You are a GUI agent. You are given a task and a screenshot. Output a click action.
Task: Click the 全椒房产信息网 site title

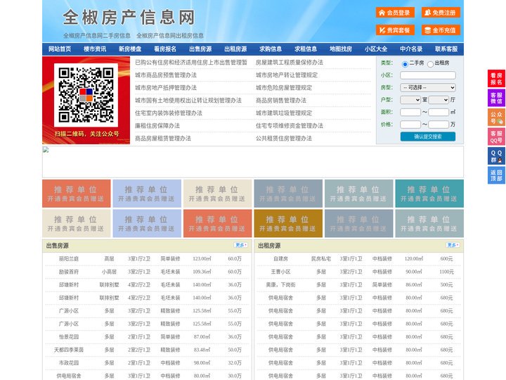pyautogui.click(x=129, y=18)
